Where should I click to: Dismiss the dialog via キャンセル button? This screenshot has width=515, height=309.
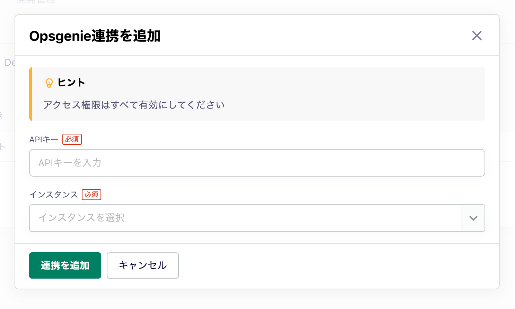(x=143, y=265)
